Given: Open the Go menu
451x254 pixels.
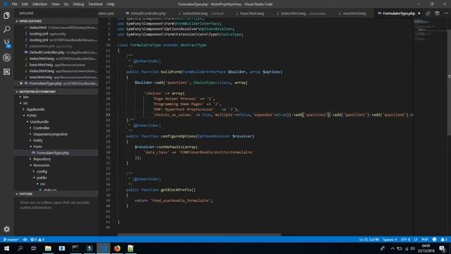Looking at the screenshot, I should (66, 4).
